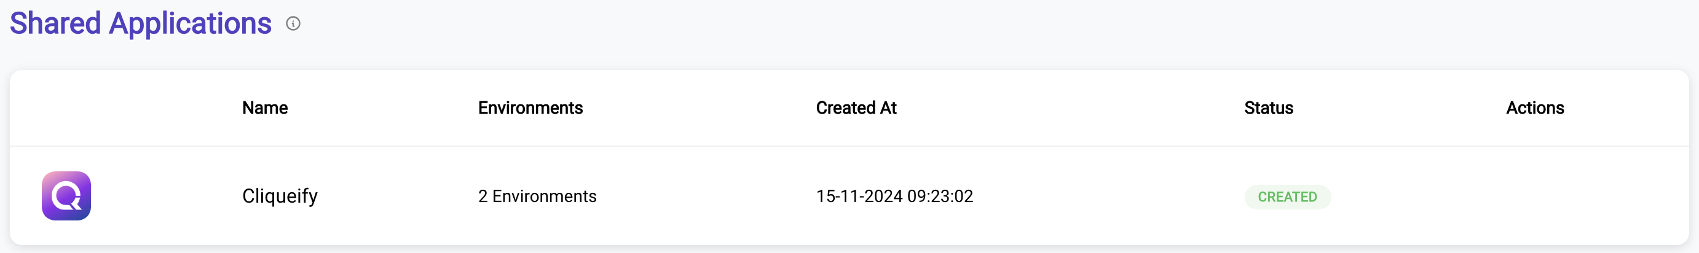Click the number 2 in Environments cell
Image resolution: width=1699 pixels, height=253 pixels.
click(x=483, y=197)
